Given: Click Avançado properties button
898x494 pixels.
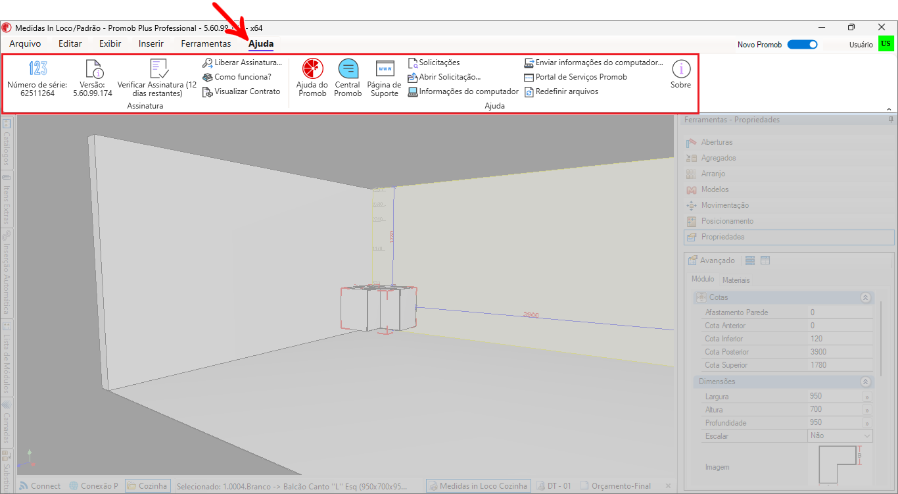Looking at the screenshot, I should click(711, 260).
